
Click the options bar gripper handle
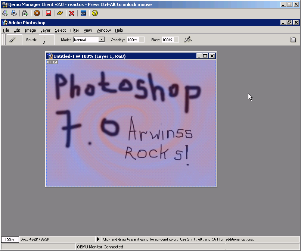point(4,40)
